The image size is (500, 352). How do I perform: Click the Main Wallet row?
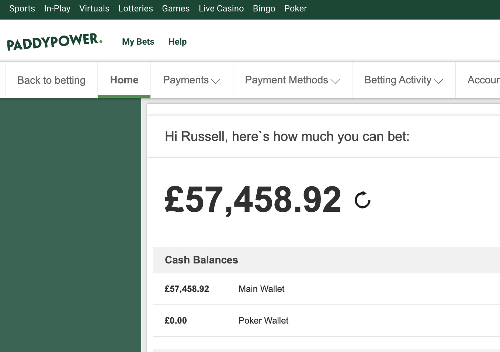coord(261,289)
